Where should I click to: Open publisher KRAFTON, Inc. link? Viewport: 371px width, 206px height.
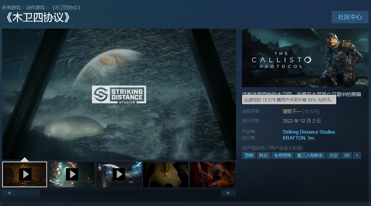[299, 138]
